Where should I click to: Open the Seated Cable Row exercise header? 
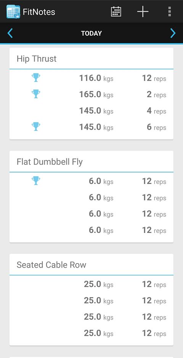click(x=91, y=265)
